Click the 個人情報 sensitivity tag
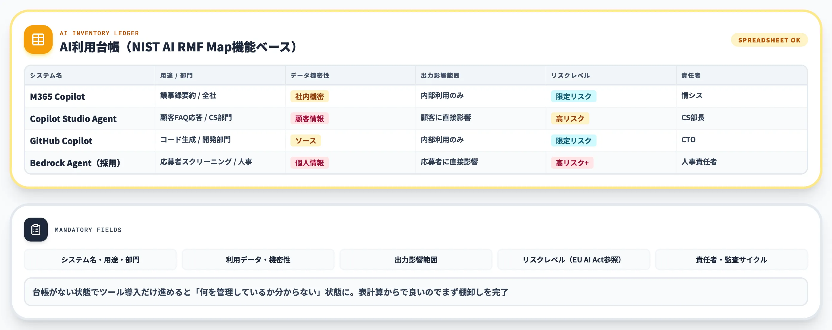 click(x=309, y=163)
